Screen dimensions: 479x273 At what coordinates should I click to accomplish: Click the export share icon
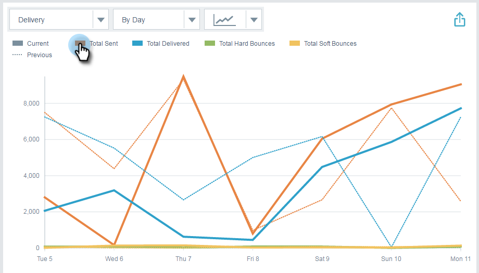pyautogui.click(x=459, y=20)
